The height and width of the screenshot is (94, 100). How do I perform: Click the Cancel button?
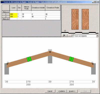50,91
